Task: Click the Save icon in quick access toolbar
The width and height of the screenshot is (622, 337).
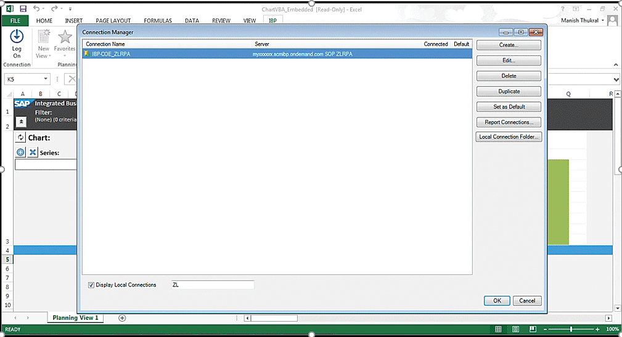Action: coord(23,9)
